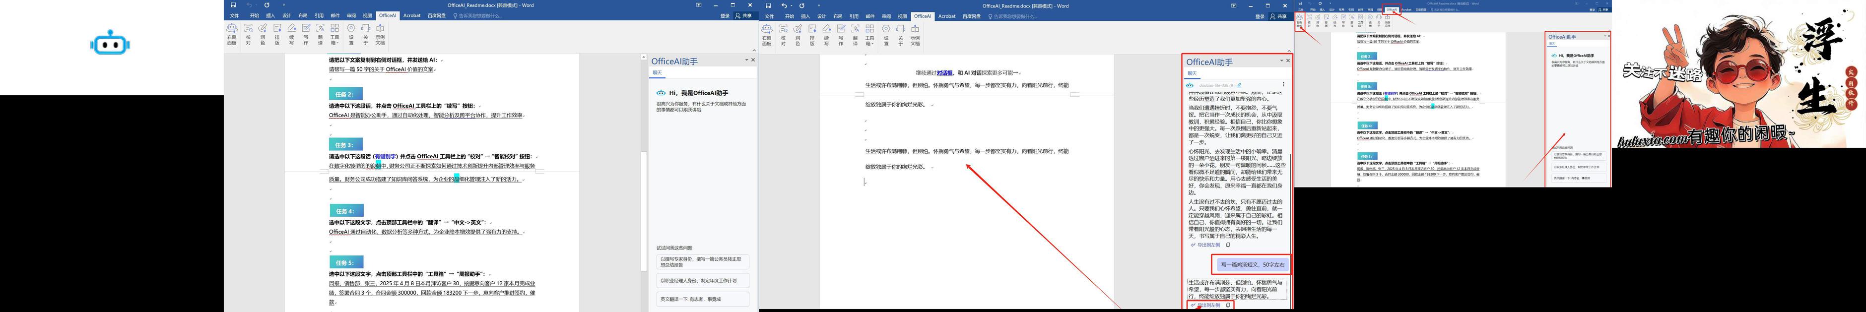Open 示例文档 in middle Word window

(x=916, y=34)
